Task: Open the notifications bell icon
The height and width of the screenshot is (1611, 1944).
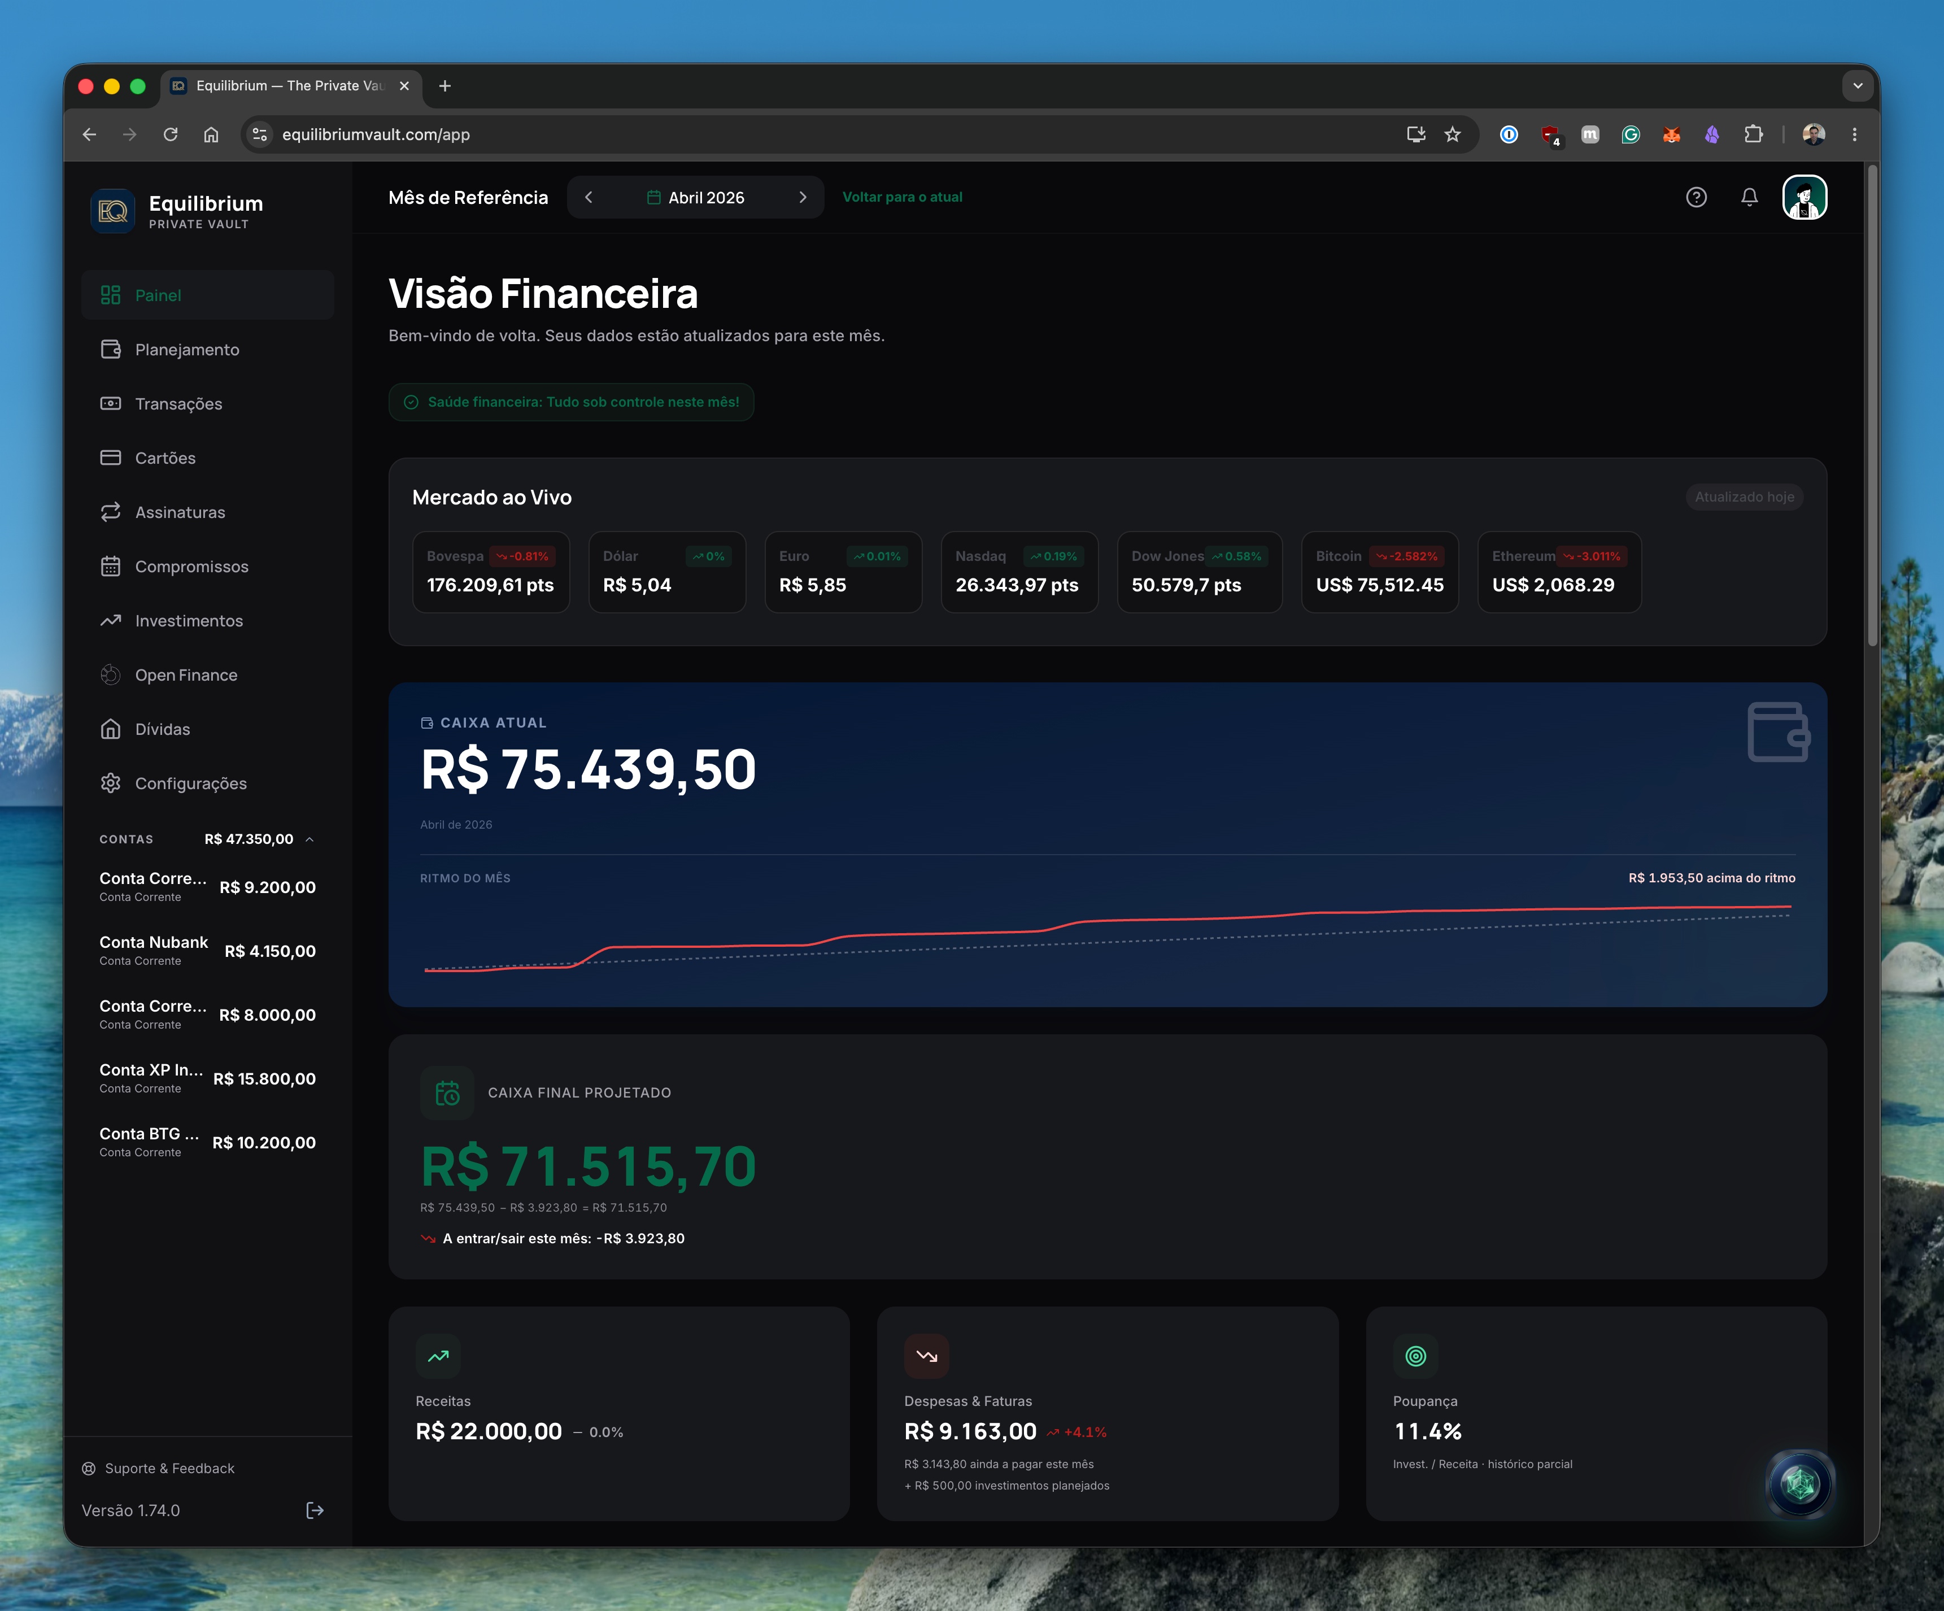Action: (1749, 197)
